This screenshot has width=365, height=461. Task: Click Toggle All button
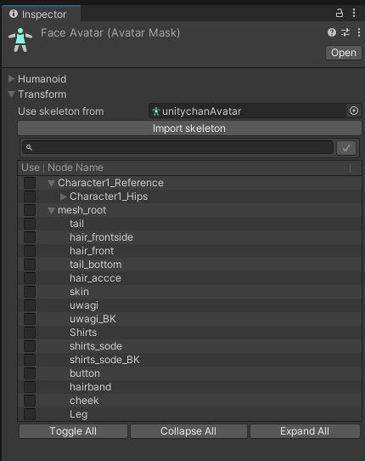point(73,431)
